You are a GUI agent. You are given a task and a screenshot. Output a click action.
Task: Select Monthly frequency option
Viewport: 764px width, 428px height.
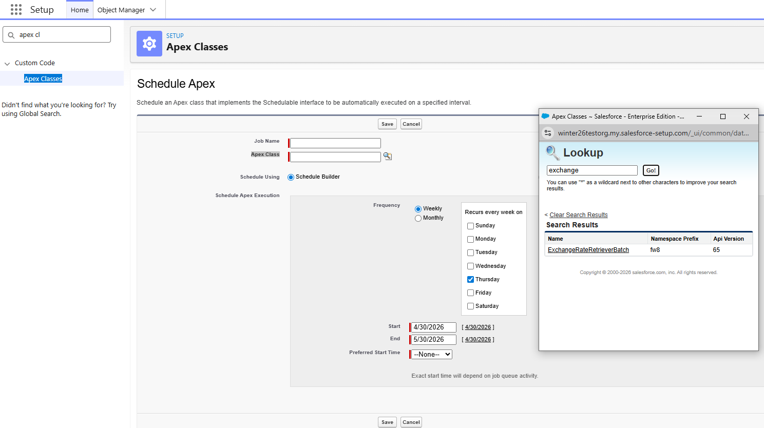tap(418, 218)
